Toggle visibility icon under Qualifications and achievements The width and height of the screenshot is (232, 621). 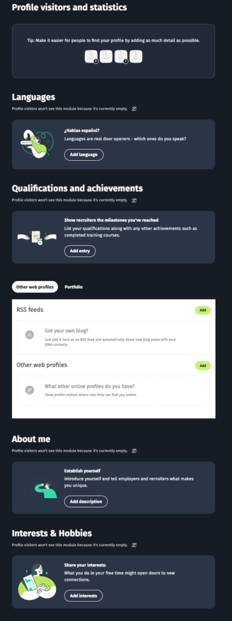[x=134, y=200]
